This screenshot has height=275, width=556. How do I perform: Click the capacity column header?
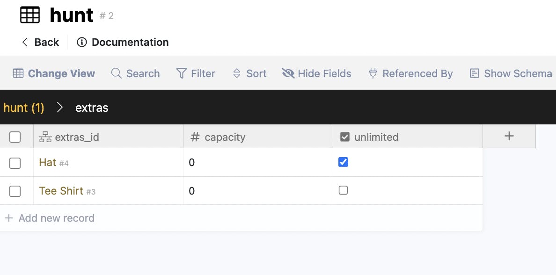click(225, 137)
